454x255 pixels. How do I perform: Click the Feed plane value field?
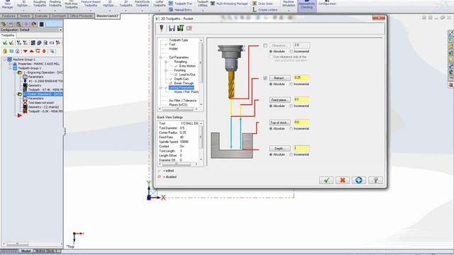click(x=301, y=99)
